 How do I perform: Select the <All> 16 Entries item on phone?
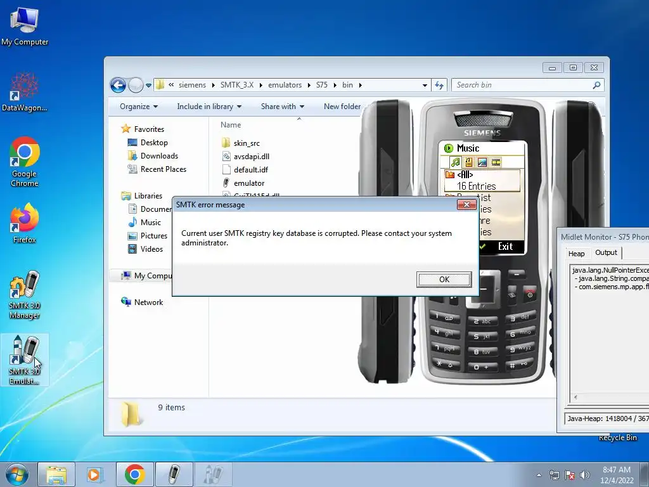point(482,181)
